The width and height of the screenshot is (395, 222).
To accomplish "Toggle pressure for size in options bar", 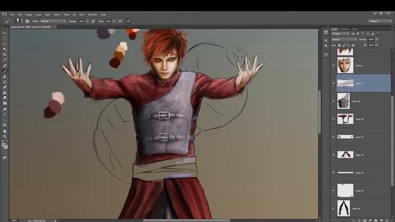I will tap(128, 22).
